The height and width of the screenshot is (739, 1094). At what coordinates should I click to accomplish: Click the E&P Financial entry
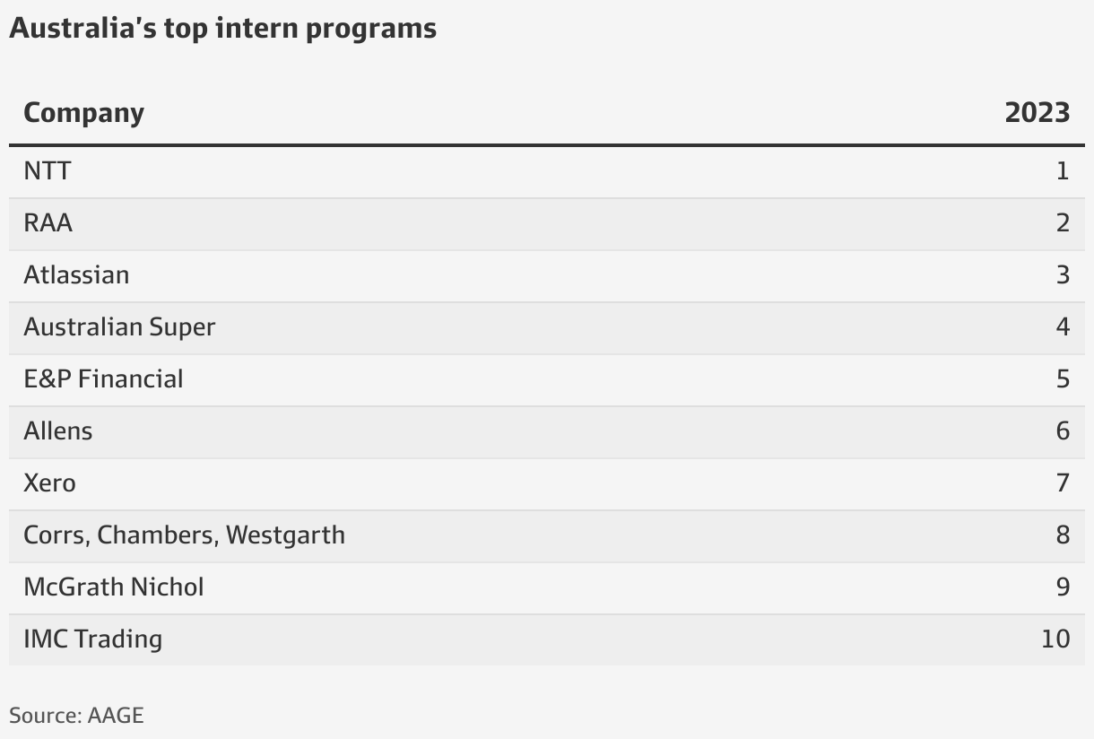pos(103,378)
